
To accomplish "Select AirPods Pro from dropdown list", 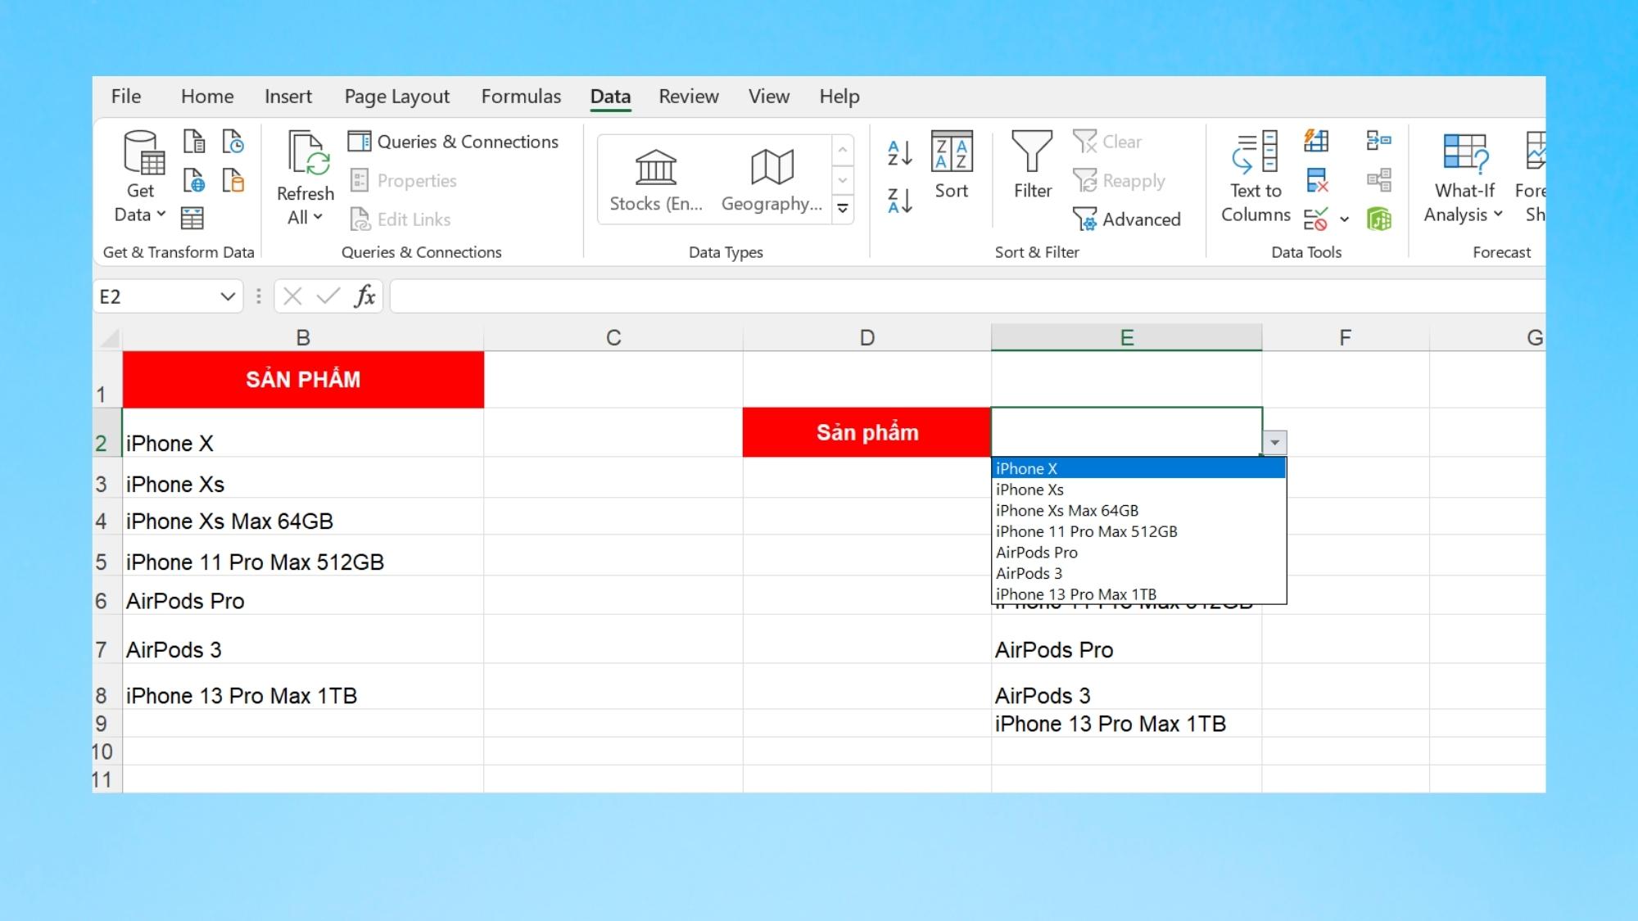I will click(x=1037, y=553).
